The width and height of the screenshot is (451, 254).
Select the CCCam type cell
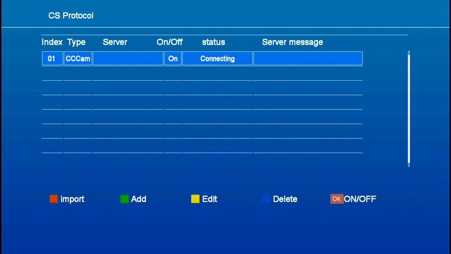pyautogui.click(x=78, y=59)
